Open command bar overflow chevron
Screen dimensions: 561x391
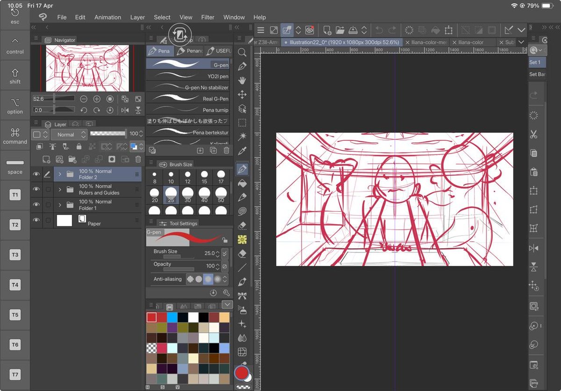(522, 30)
